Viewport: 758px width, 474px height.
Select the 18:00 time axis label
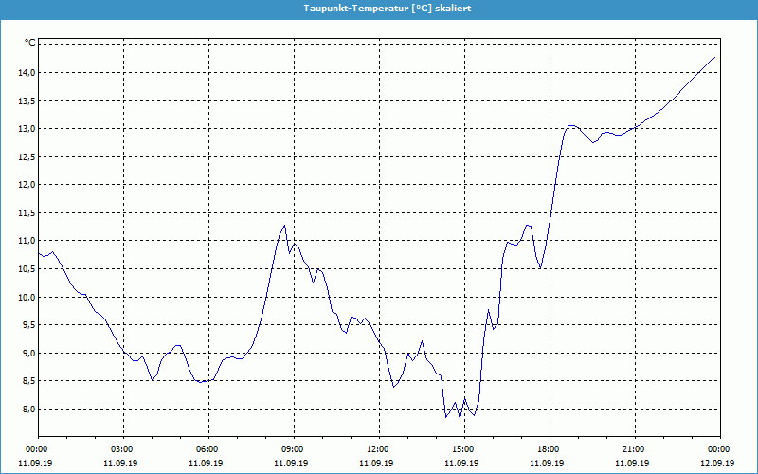click(x=548, y=449)
